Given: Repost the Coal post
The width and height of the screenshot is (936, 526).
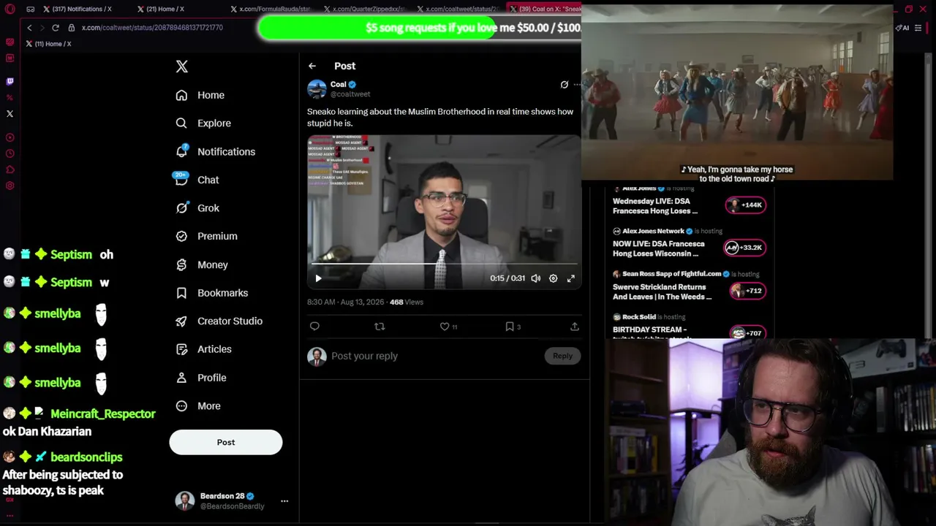Looking at the screenshot, I should [x=380, y=327].
